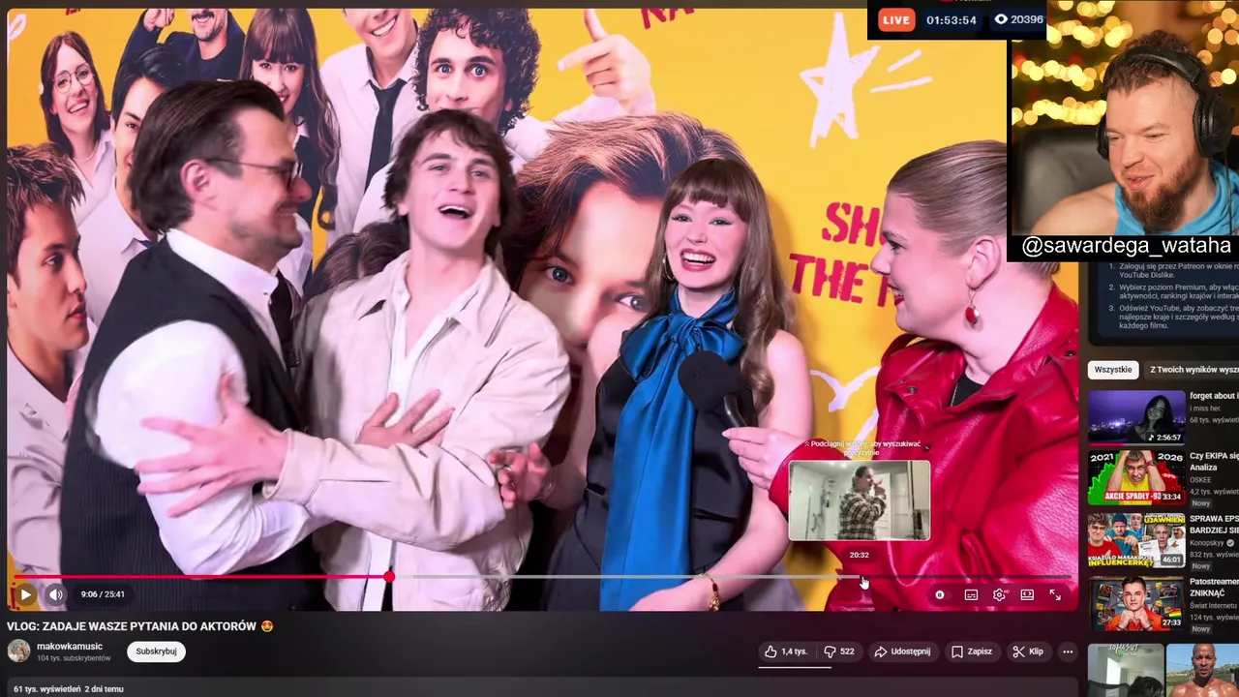This screenshot has width=1239, height=697.
Task: Click the 9:06 / 25:41 time display
Action: pyautogui.click(x=103, y=594)
